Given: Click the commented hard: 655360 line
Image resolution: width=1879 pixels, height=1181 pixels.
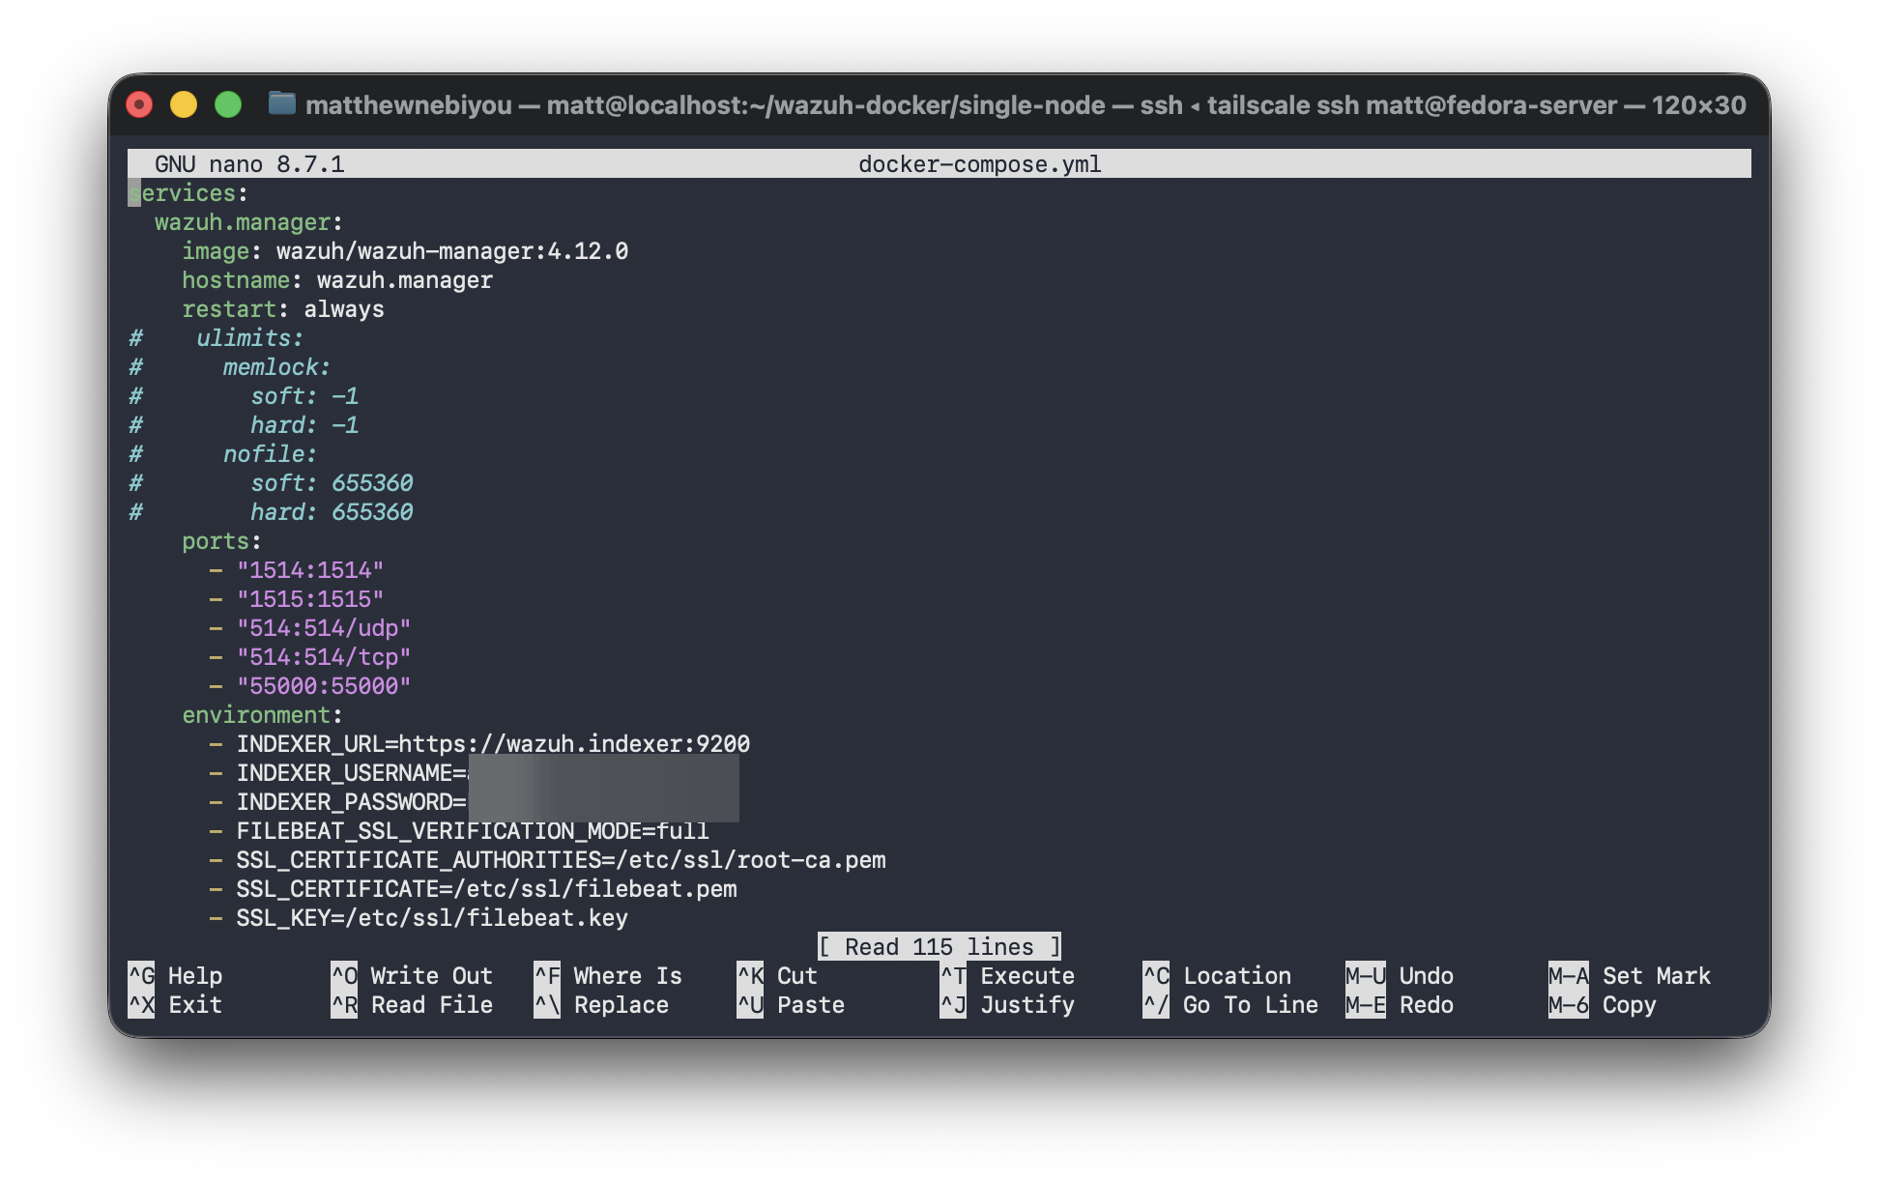Looking at the screenshot, I should click(x=271, y=512).
